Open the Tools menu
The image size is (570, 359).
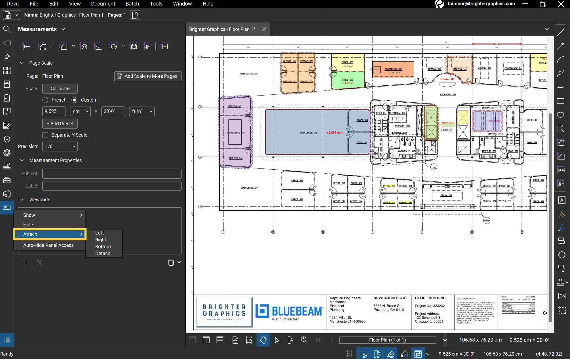pyautogui.click(x=156, y=4)
